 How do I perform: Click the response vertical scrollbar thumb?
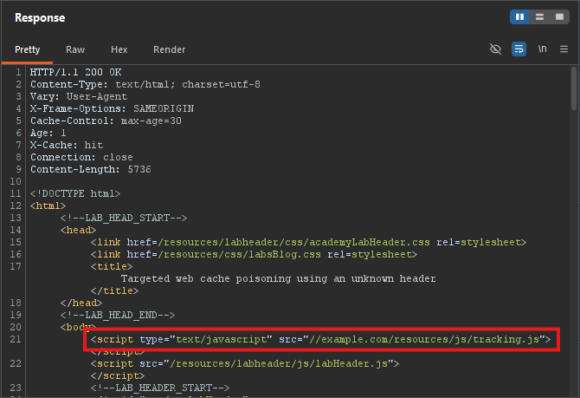[574, 88]
